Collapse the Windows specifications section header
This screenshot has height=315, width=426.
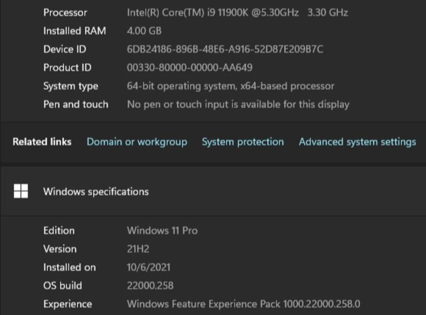96,192
